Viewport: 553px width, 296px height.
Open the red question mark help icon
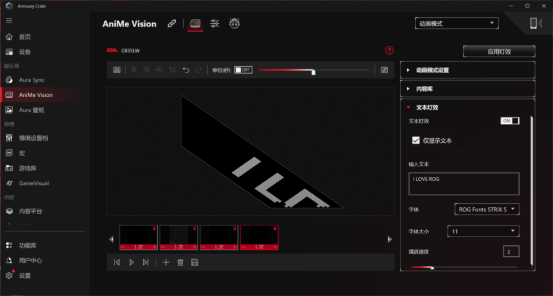[389, 51]
